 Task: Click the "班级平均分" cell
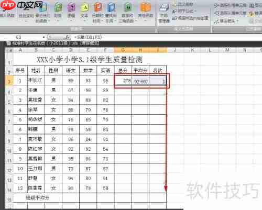tap(37, 198)
